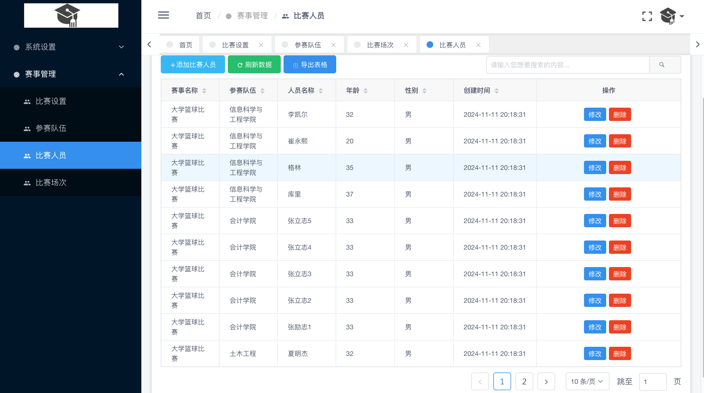Screen dimensions: 704x393
Task: Focus the search content input field
Action: click(x=568, y=65)
